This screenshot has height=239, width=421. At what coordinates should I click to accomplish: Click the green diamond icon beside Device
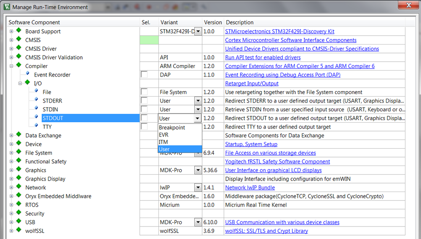click(x=19, y=143)
